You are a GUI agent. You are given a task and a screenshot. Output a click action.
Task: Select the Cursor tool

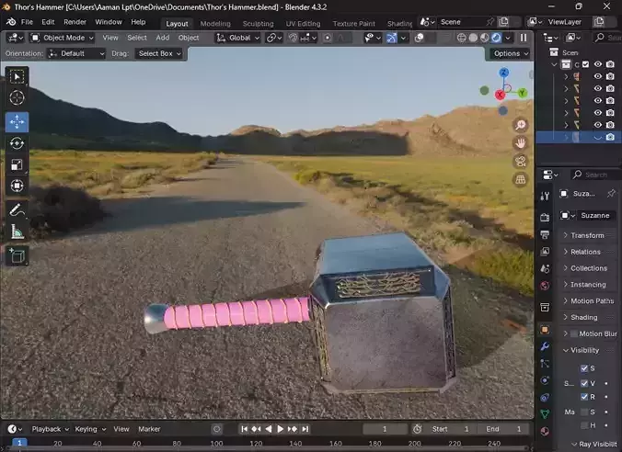[x=17, y=97]
